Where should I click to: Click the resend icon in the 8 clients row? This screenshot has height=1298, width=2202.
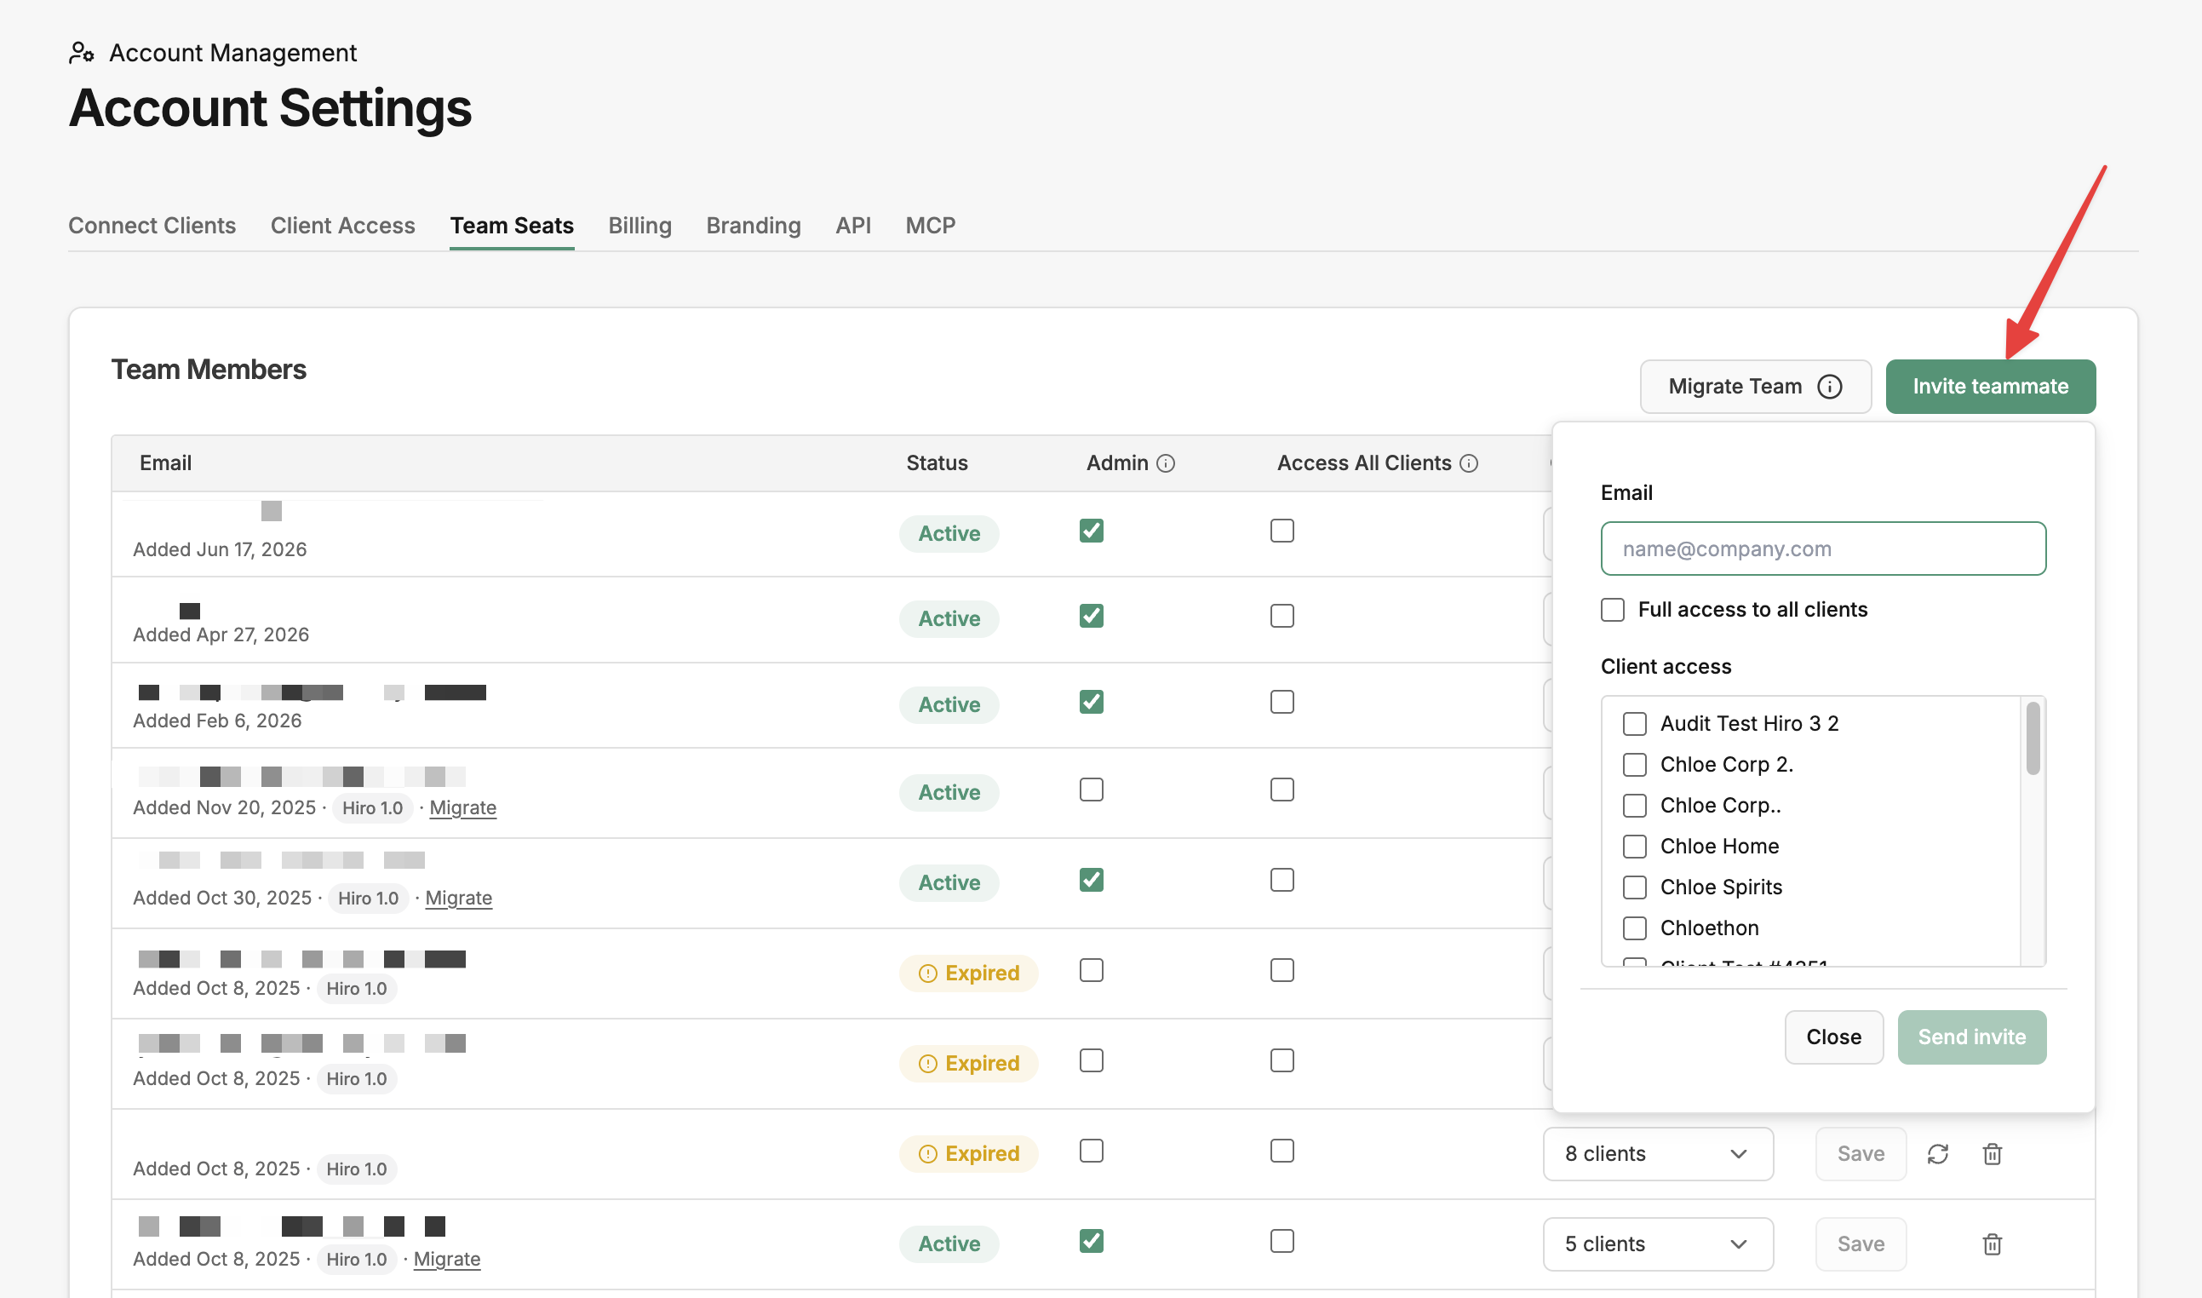pos(1938,1154)
